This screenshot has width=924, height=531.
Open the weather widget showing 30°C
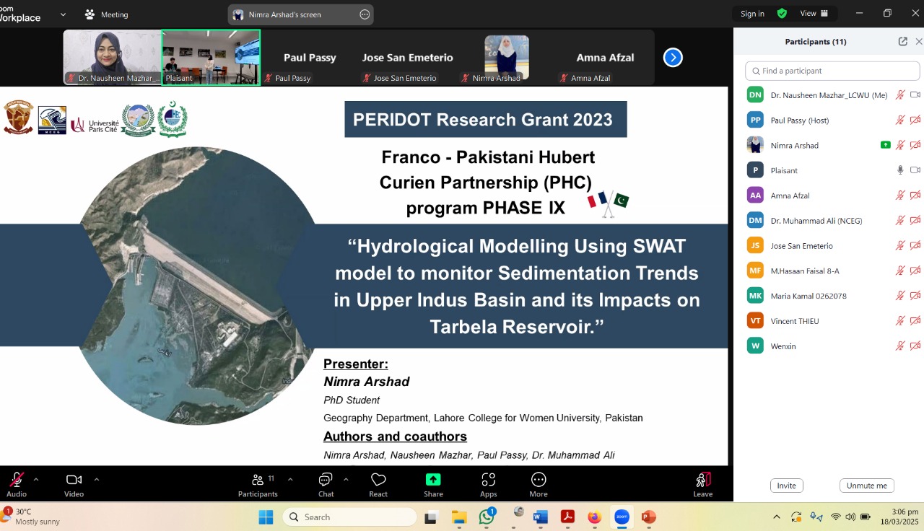click(x=32, y=517)
